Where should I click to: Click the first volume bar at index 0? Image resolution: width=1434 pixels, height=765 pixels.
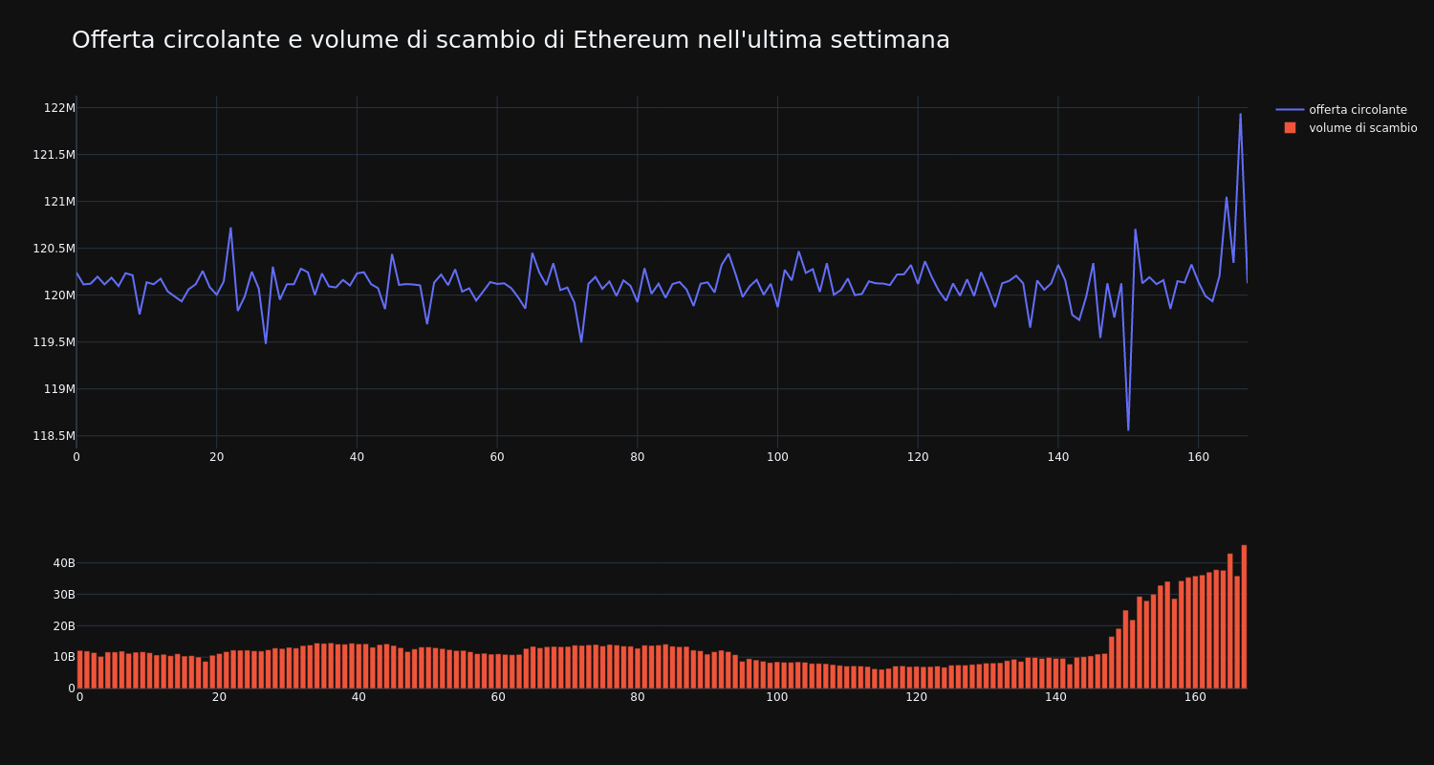click(80, 669)
